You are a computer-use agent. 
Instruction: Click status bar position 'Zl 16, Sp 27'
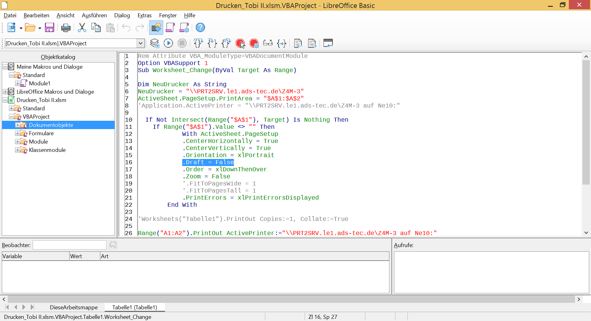point(323,317)
